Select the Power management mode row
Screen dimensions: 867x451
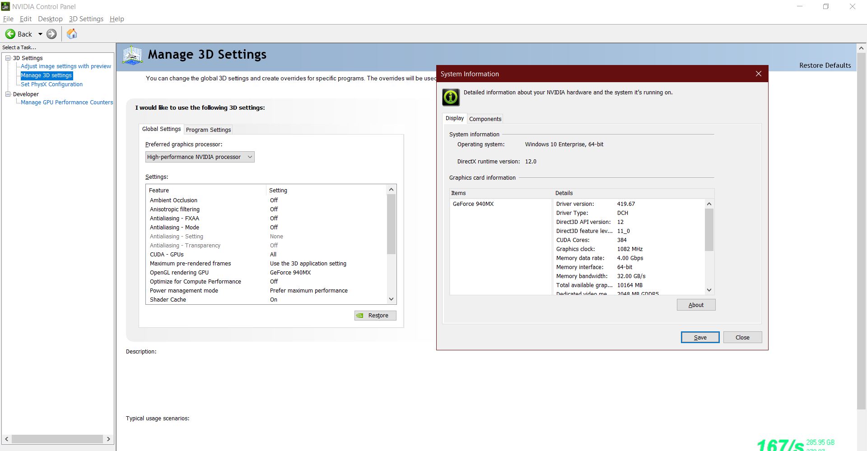click(x=266, y=291)
